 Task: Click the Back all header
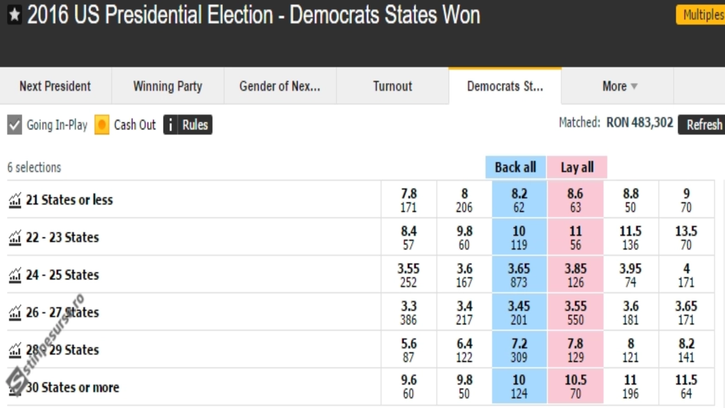[515, 167]
